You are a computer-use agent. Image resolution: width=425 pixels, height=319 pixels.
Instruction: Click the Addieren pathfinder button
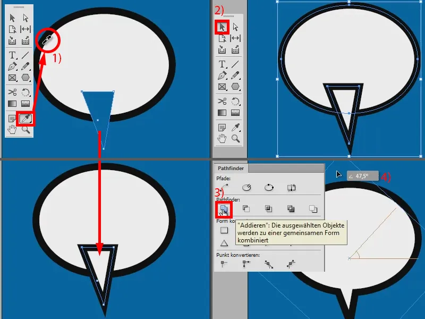[224, 209]
